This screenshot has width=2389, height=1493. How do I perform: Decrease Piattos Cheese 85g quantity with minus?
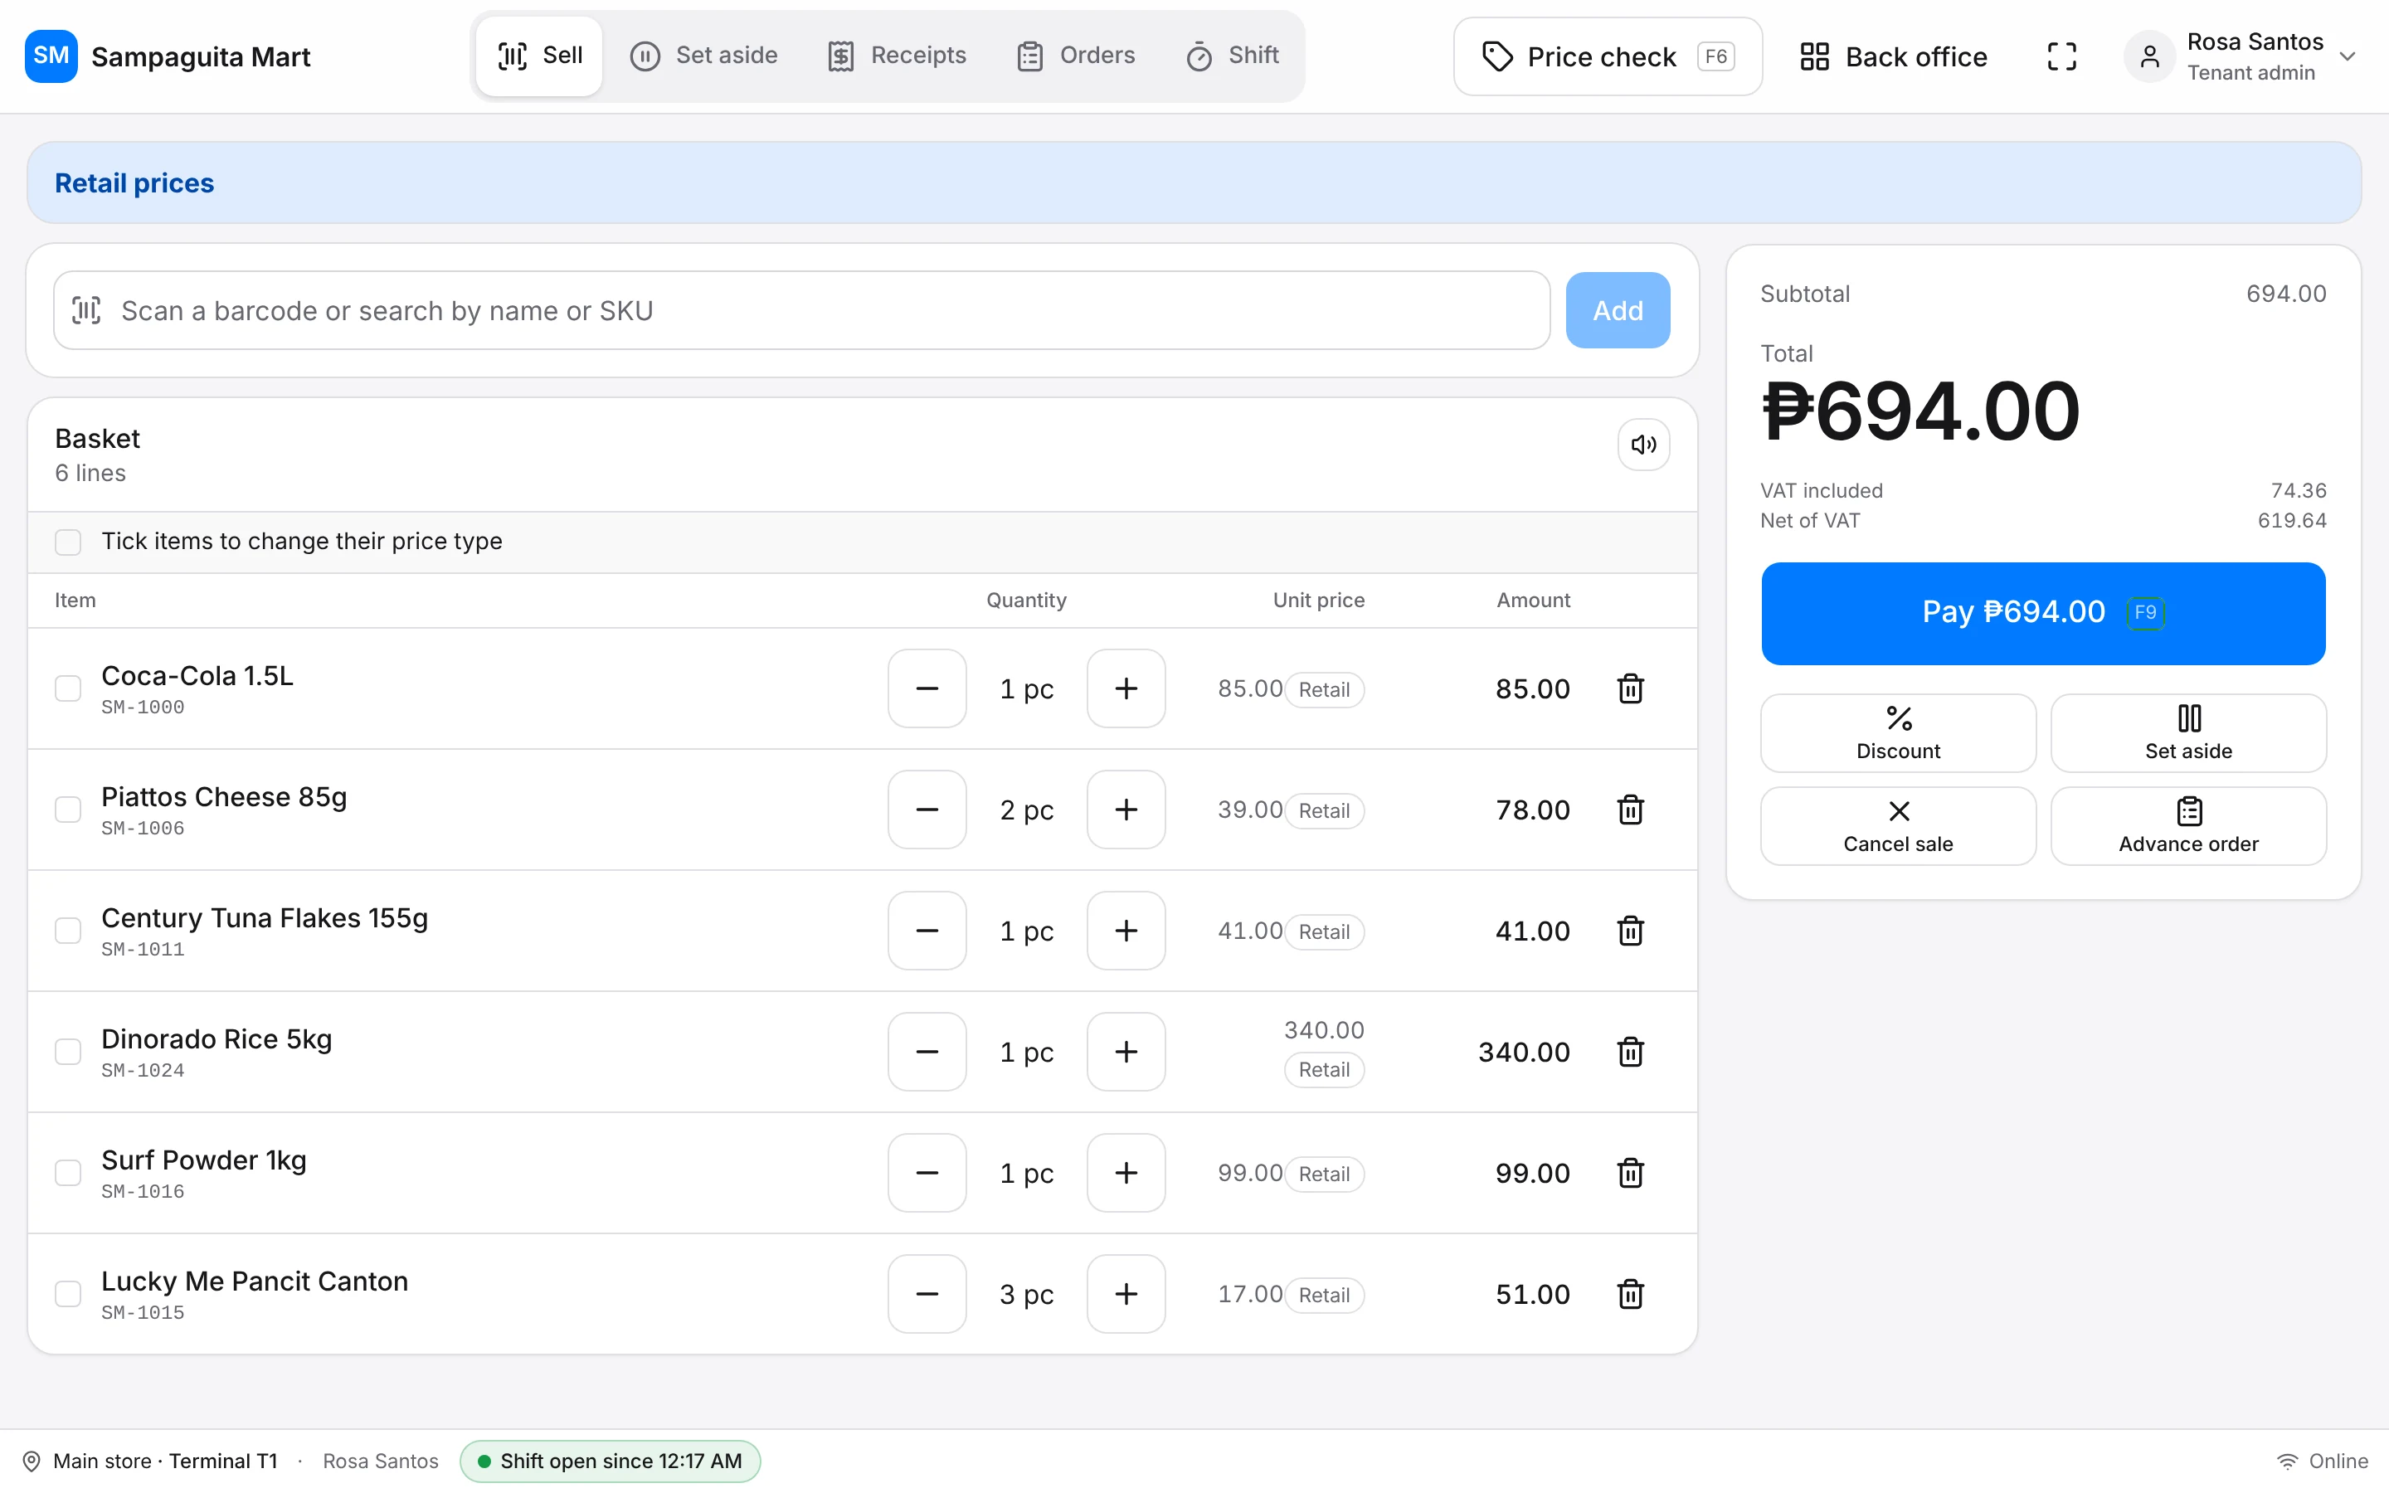tap(927, 810)
